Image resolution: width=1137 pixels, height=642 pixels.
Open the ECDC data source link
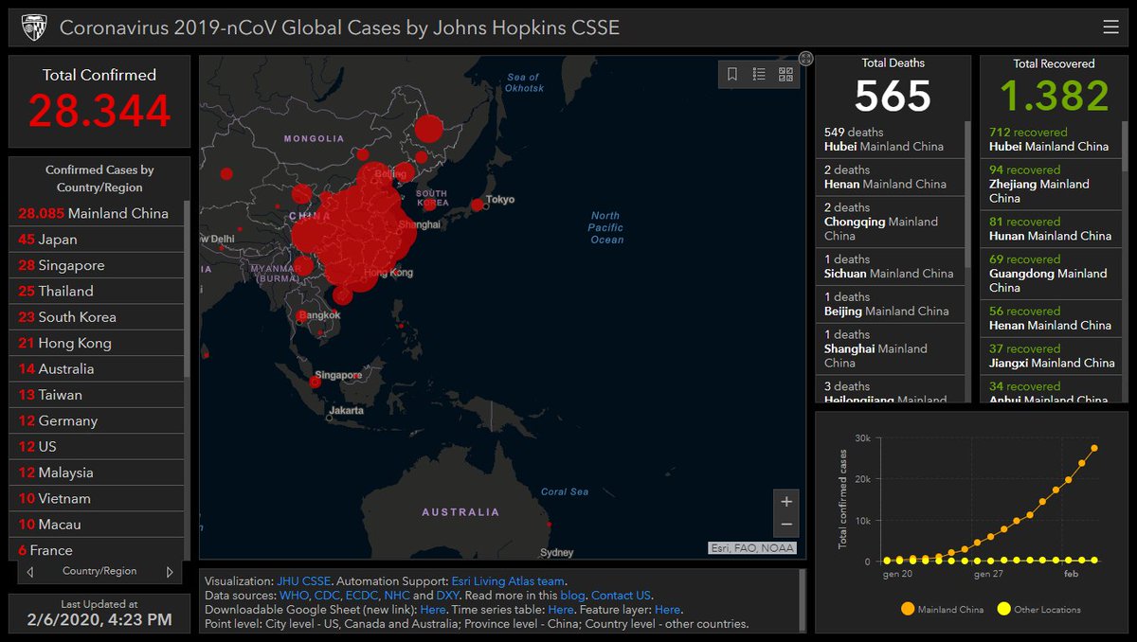click(362, 596)
